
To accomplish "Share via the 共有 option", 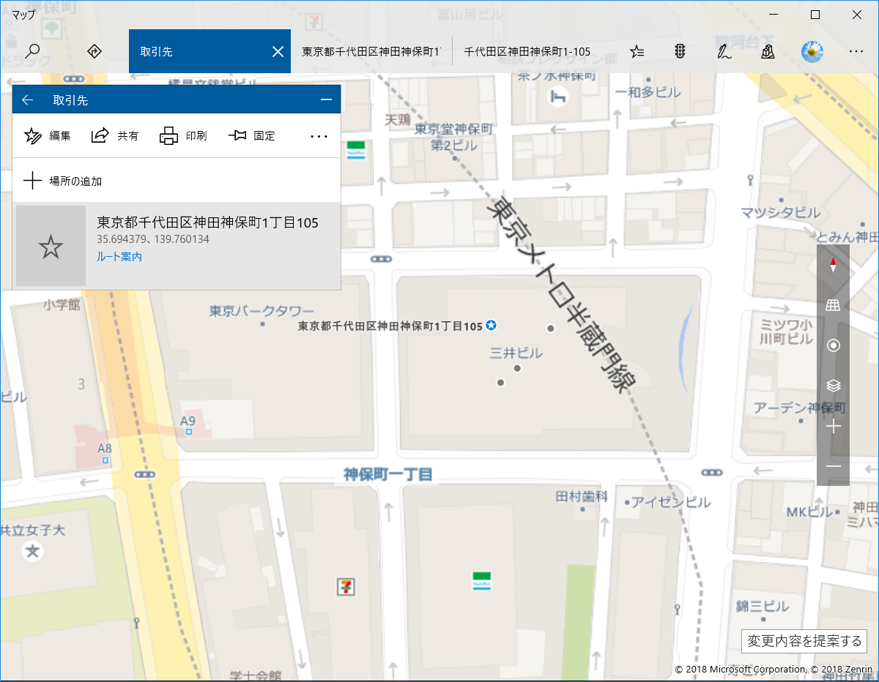I will (115, 135).
